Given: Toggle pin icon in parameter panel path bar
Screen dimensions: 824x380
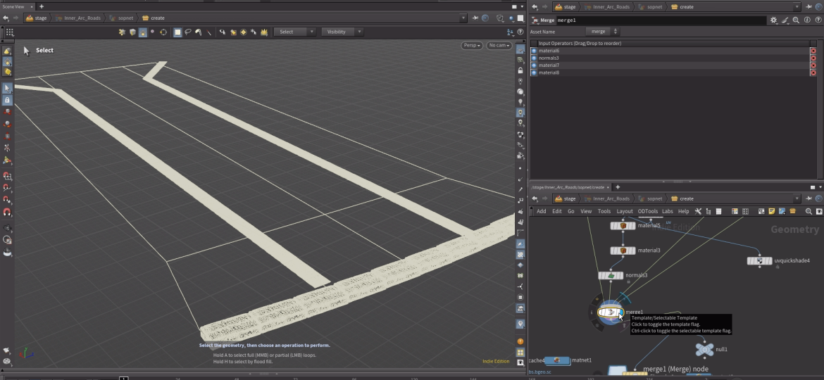Looking at the screenshot, I should [x=809, y=7].
